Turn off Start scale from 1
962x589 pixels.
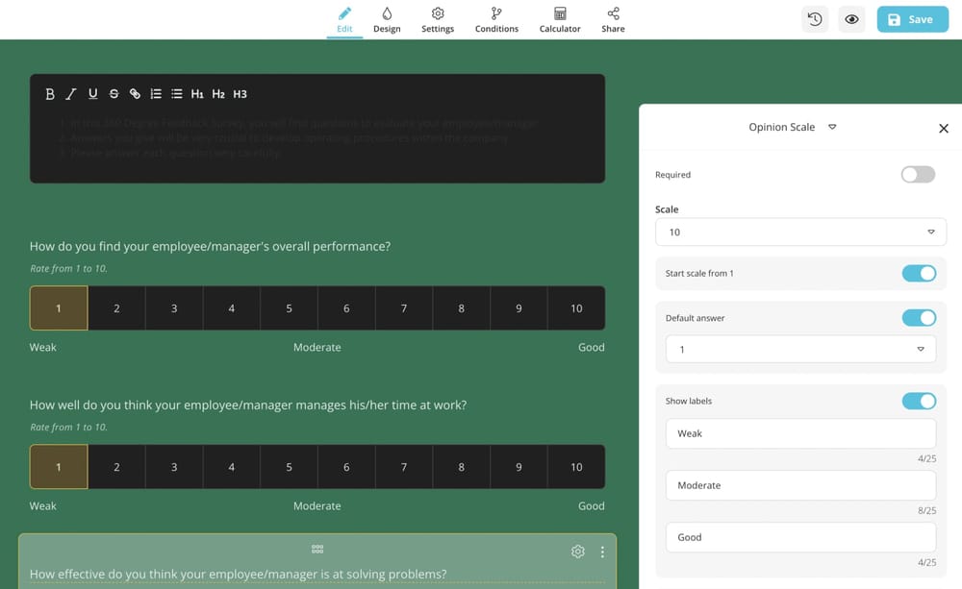pyautogui.click(x=919, y=274)
